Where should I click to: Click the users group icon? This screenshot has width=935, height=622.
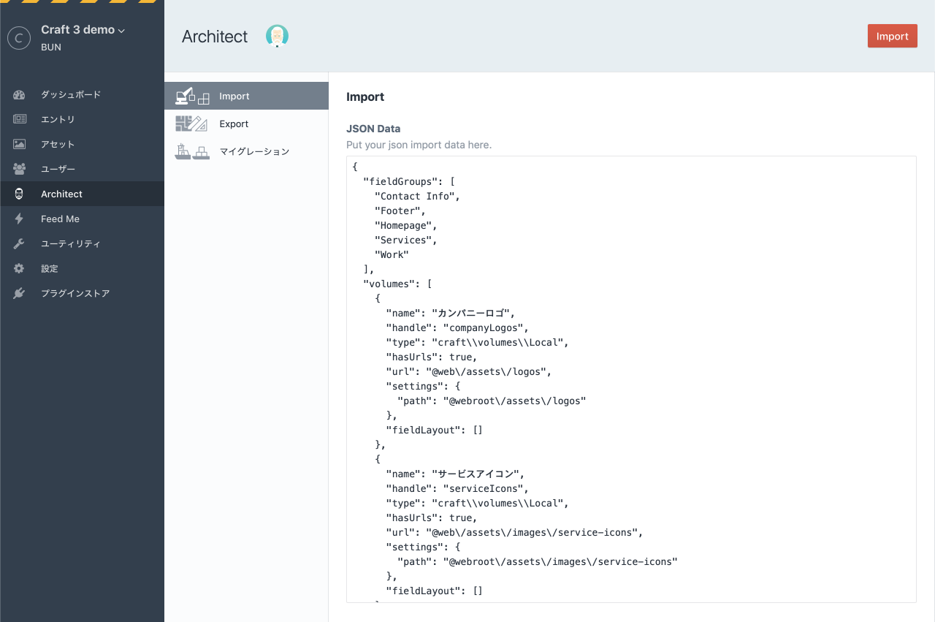pyautogui.click(x=19, y=170)
